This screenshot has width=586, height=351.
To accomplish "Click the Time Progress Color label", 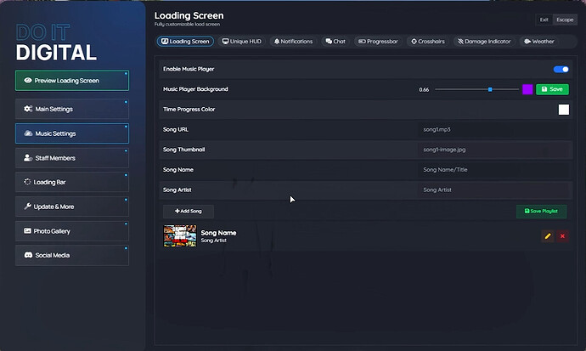I will tap(189, 110).
